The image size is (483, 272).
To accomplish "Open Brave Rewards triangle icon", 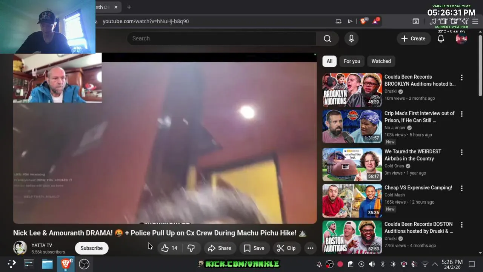I will [x=375, y=21].
